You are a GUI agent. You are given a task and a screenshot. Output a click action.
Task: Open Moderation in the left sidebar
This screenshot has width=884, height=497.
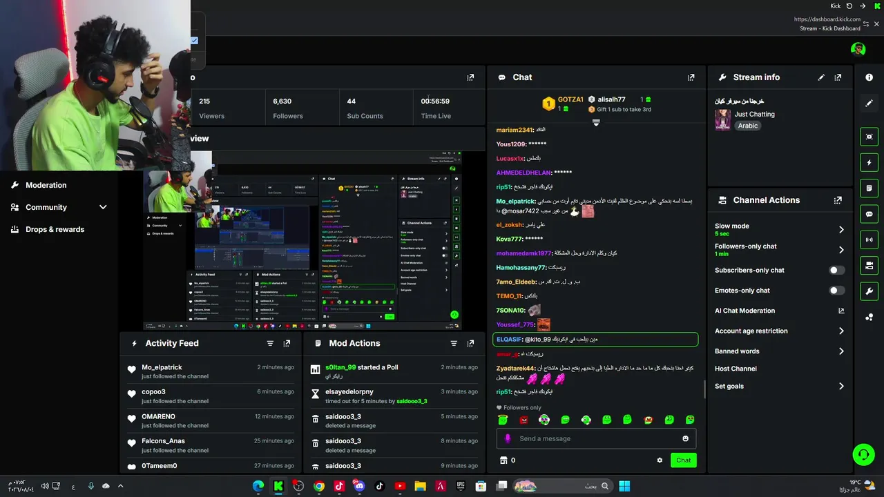46,185
